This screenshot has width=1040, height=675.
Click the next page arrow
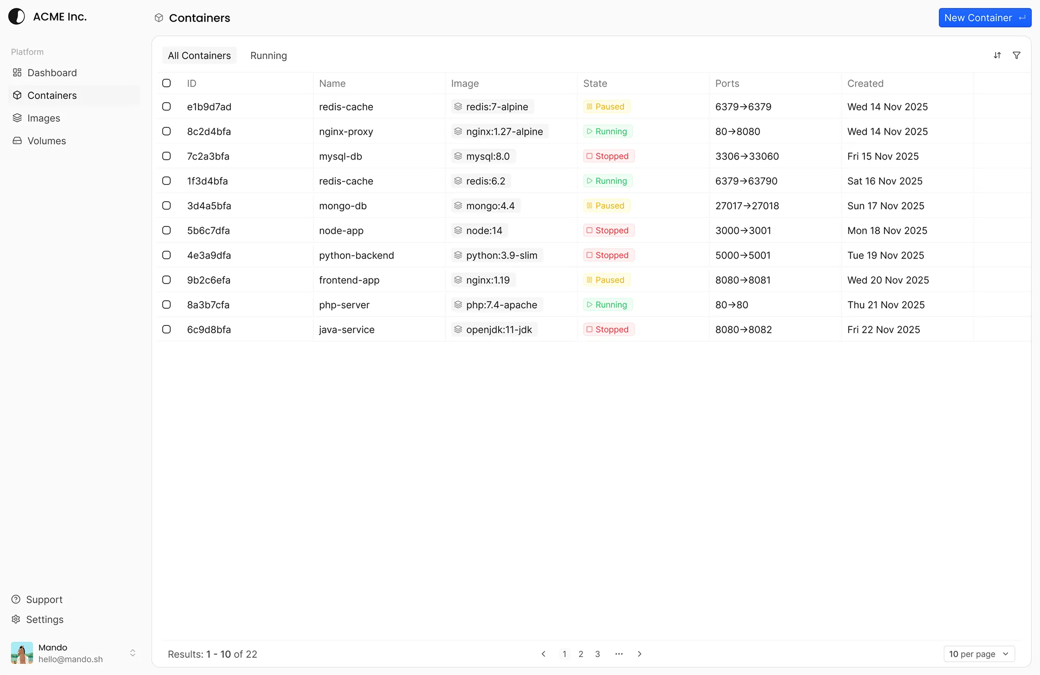coord(639,654)
